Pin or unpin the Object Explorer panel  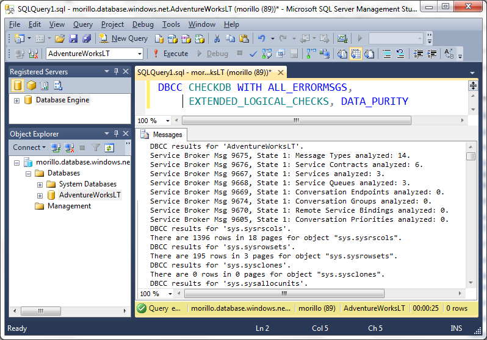tap(116, 133)
